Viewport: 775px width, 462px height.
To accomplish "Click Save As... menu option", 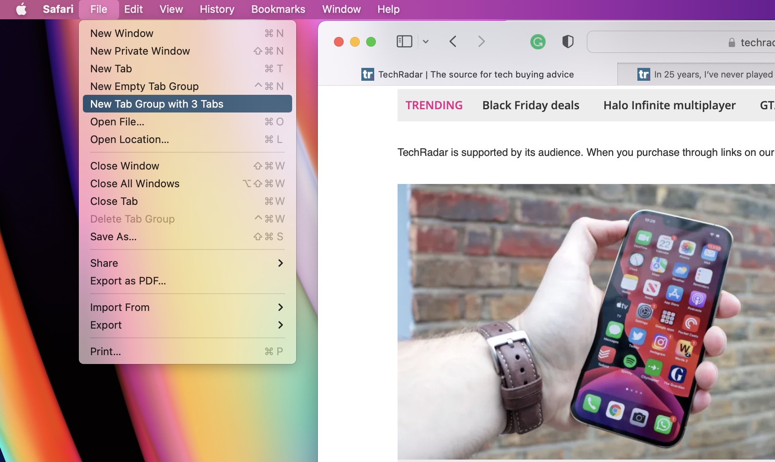I will click(x=113, y=237).
